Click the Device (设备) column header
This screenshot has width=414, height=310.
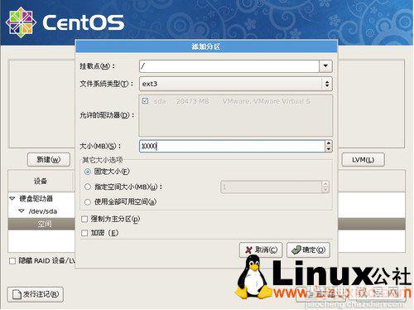coord(41,181)
